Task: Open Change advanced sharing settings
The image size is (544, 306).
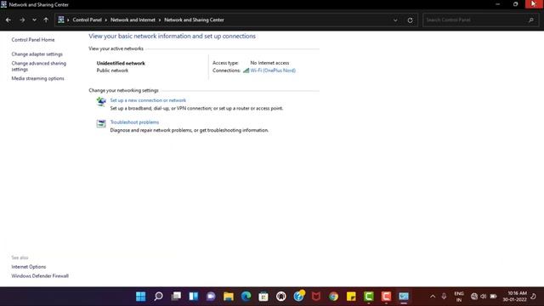Action: coord(39,66)
